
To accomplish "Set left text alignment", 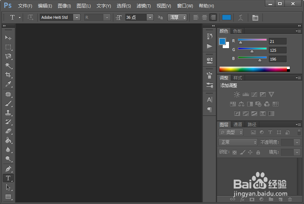I will 196,17.
